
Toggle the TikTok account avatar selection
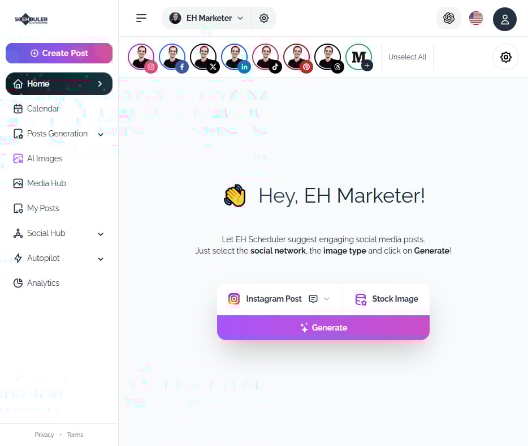point(266,58)
